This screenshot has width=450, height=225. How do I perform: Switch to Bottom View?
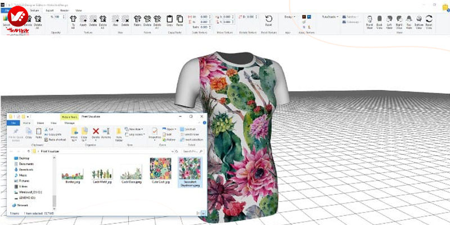coord(419,22)
